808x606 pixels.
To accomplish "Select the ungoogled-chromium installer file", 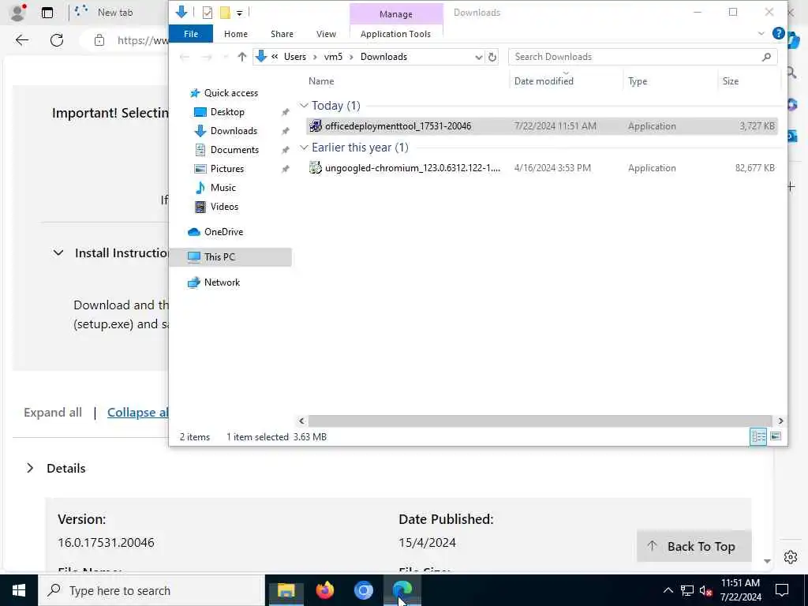I will point(542,168).
